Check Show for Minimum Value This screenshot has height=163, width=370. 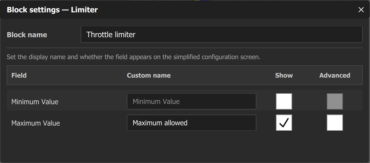284,101
